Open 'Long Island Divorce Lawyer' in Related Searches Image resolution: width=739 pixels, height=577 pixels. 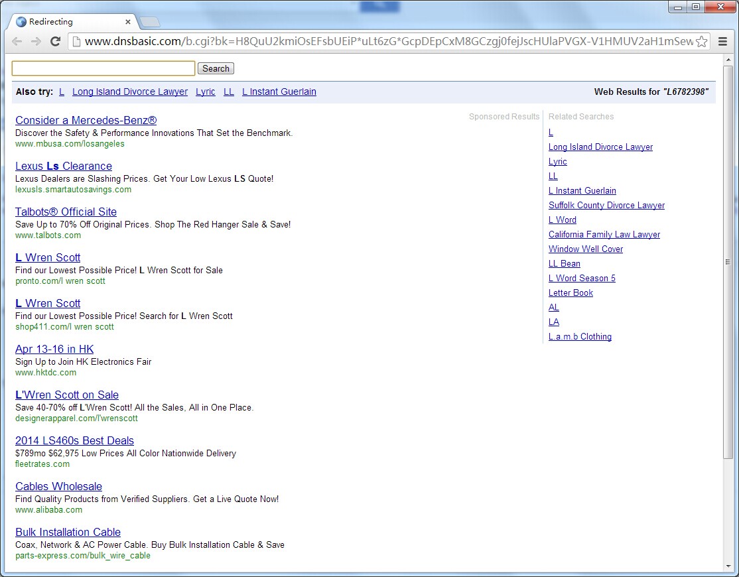(x=600, y=147)
